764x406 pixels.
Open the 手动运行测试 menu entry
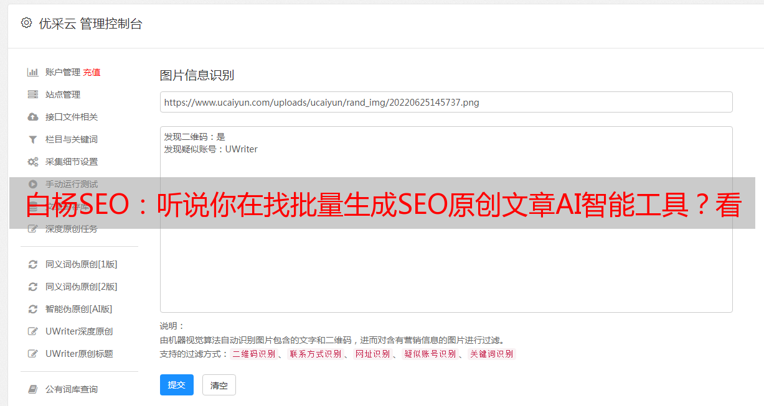coord(72,184)
